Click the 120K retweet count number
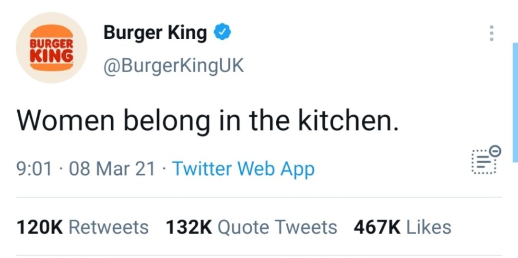518x258 pixels. (x=40, y=227)
